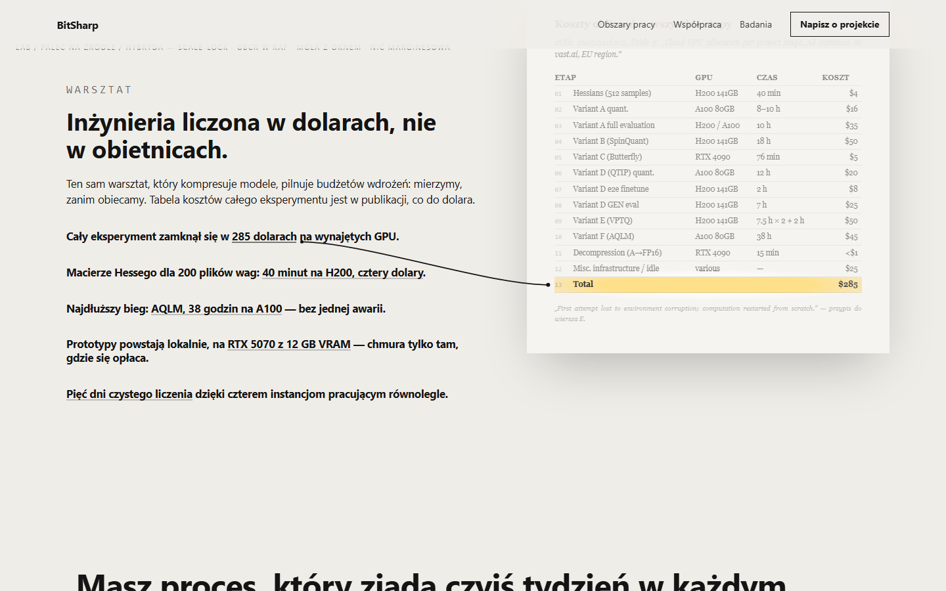Click '$4' cost in Hessians row

[x=853, y=93]
